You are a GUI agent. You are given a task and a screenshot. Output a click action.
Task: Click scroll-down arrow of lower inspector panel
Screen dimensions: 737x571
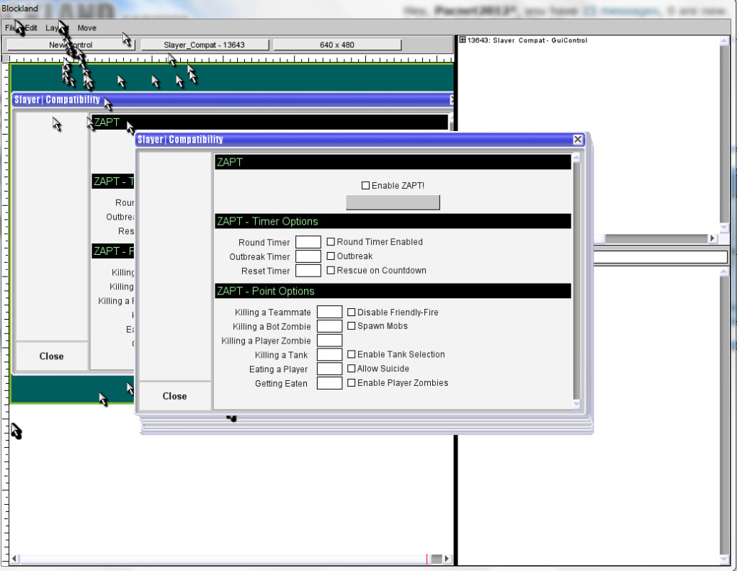point(724,559)
